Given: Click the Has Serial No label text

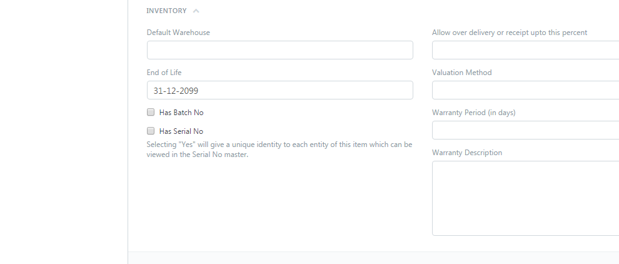Looking at the screenshot, I should [181, 131].
